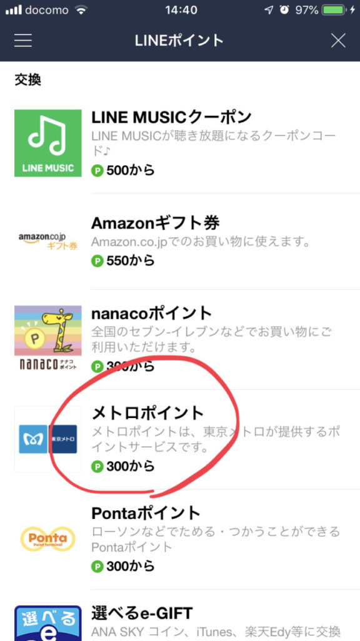Open the Amazonギフト券 exchange item
The height and width of the screenshot is (641, 360).
point(221,241)
